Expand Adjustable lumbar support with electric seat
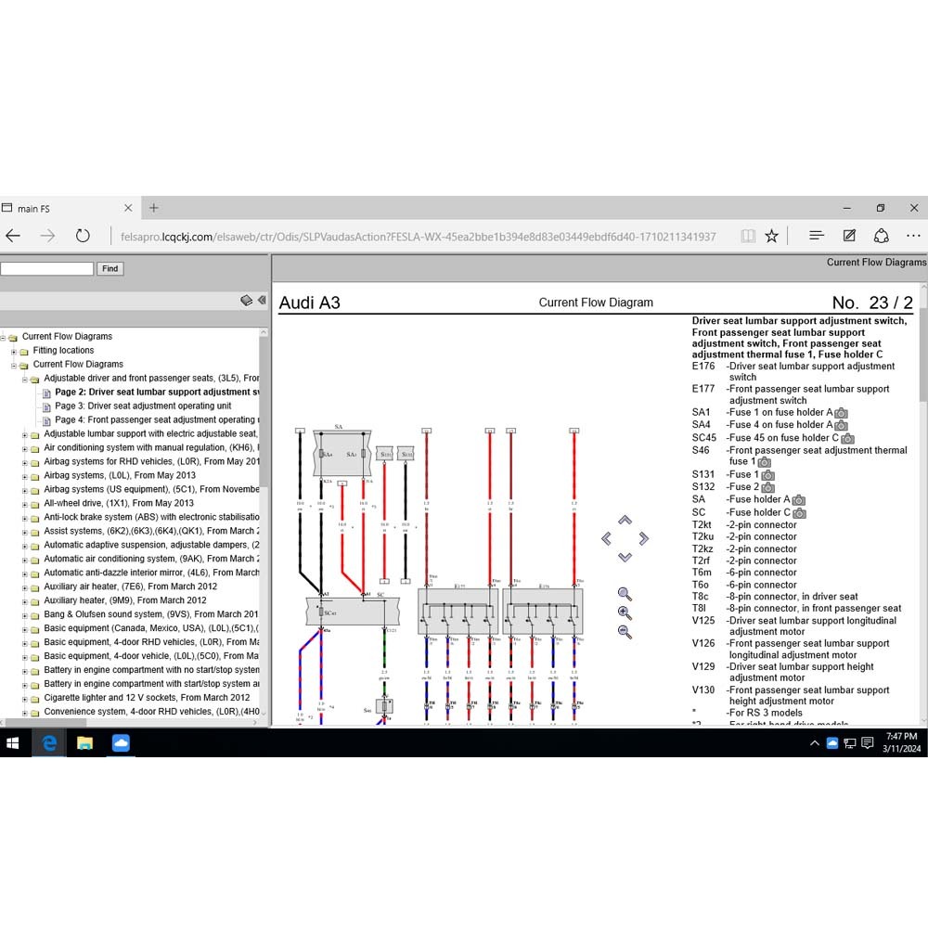 25,435
